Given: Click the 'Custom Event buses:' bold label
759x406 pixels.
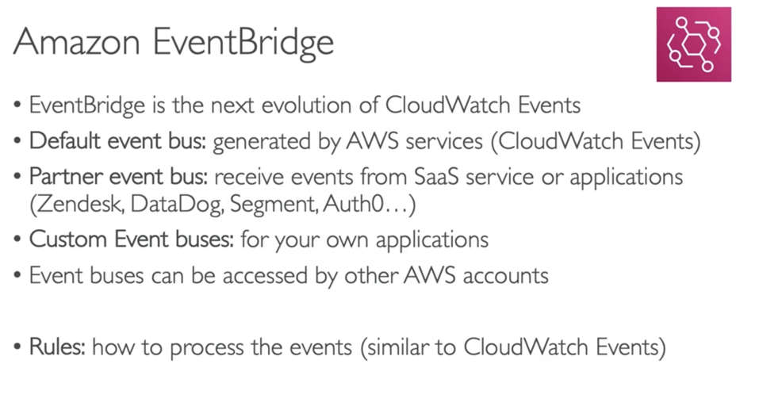Looking at the screenshot, I should pos(131,239).
